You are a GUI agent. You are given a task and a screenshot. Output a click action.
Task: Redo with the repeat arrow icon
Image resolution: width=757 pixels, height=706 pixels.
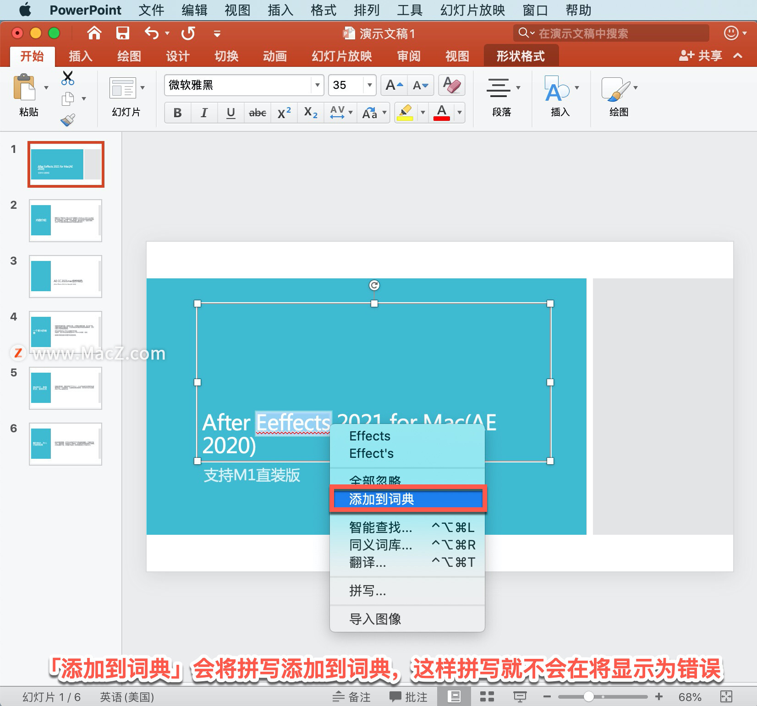pos(188,33)
